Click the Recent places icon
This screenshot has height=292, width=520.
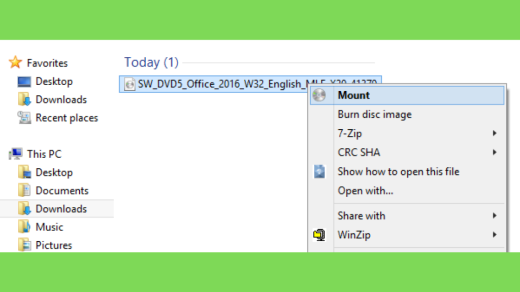[24, 118]
